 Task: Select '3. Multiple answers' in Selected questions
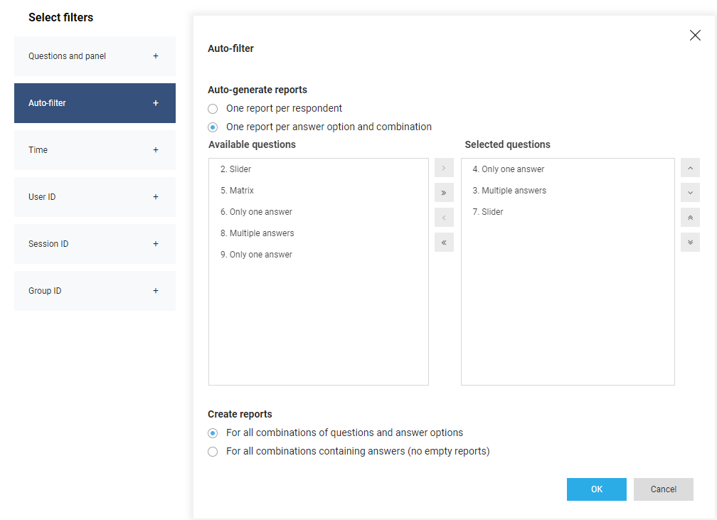pyautogui.click(x=568, y=190)
